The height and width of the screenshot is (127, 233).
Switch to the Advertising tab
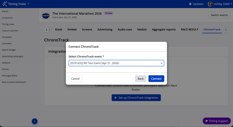[105, 30]
